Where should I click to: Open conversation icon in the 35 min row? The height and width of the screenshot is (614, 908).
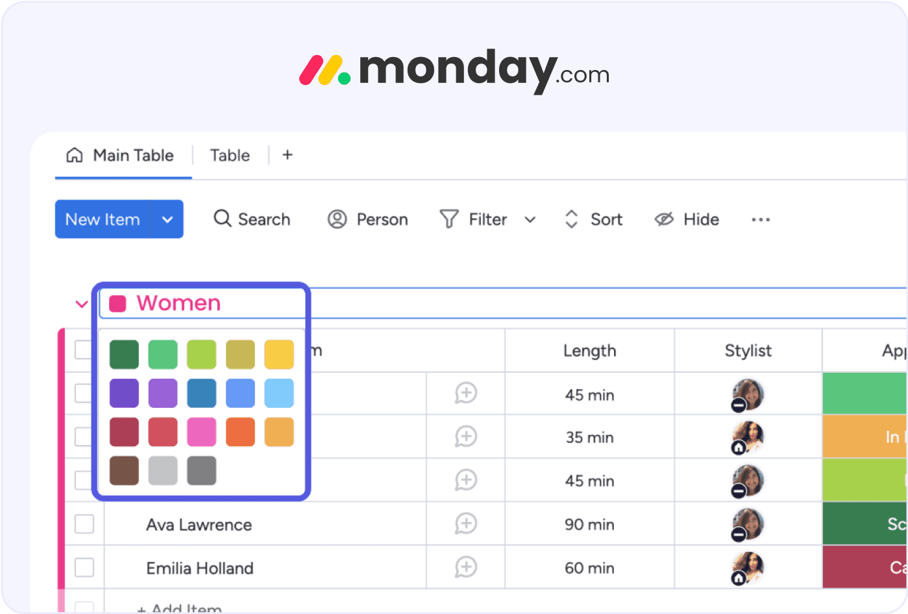tap(466, 436)
